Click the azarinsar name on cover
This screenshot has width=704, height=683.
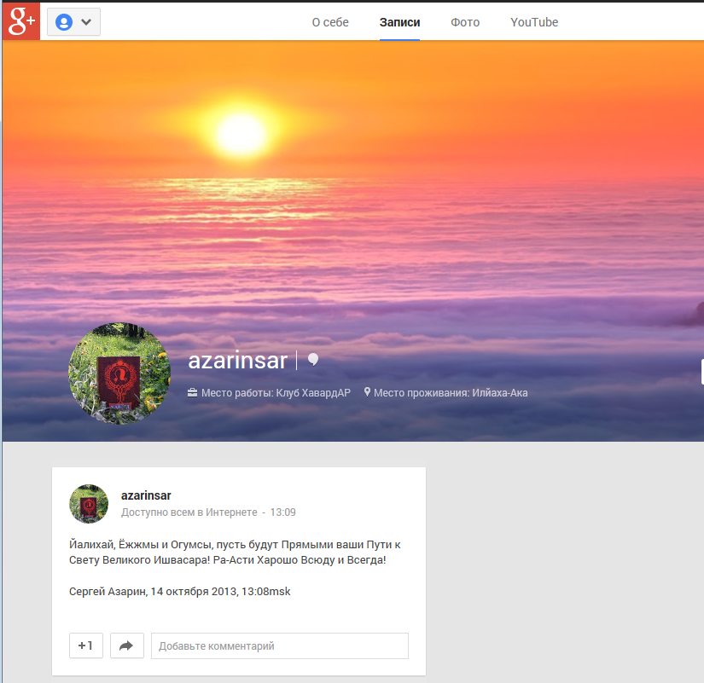pyautogui.click(x=237, y=361)
